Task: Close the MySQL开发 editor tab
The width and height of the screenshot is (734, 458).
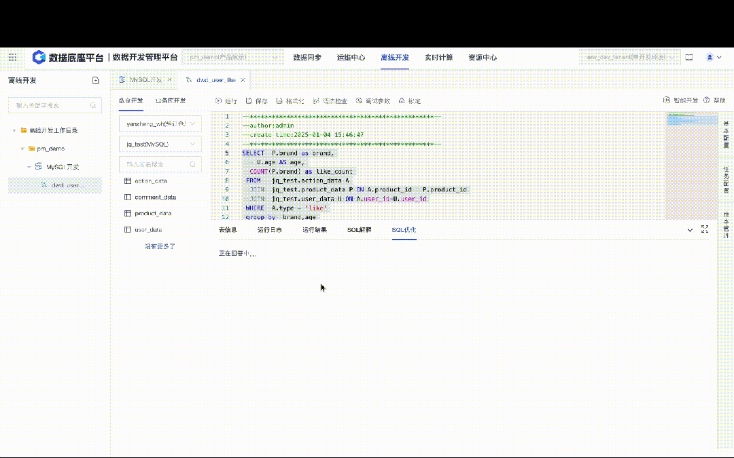Action: 169,80
